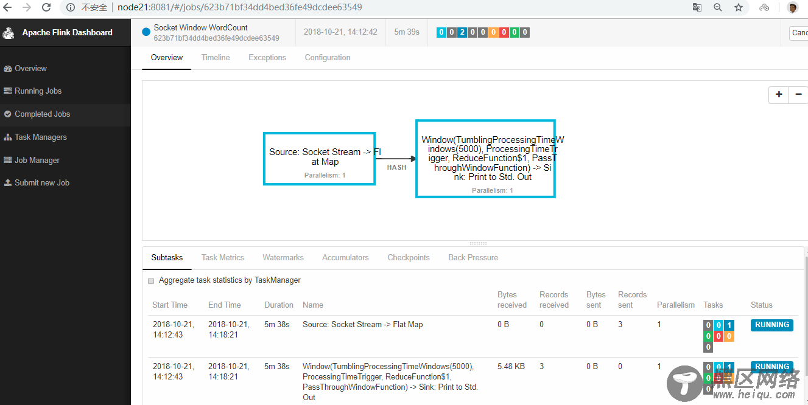Go back with the browser back arrow
This screenshot has width=808, height=405.
tap(9, 8)
